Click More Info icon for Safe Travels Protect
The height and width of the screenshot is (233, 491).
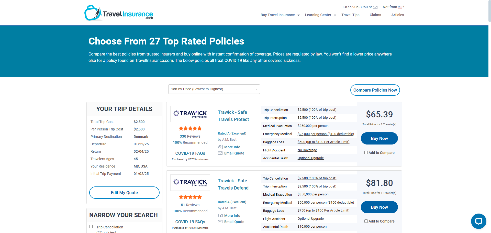pyautogui.click(x=220, y=147)
